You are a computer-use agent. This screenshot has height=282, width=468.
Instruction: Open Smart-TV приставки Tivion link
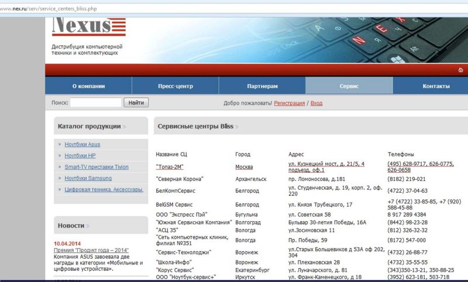pyautogui.click(x=97, y=167)
